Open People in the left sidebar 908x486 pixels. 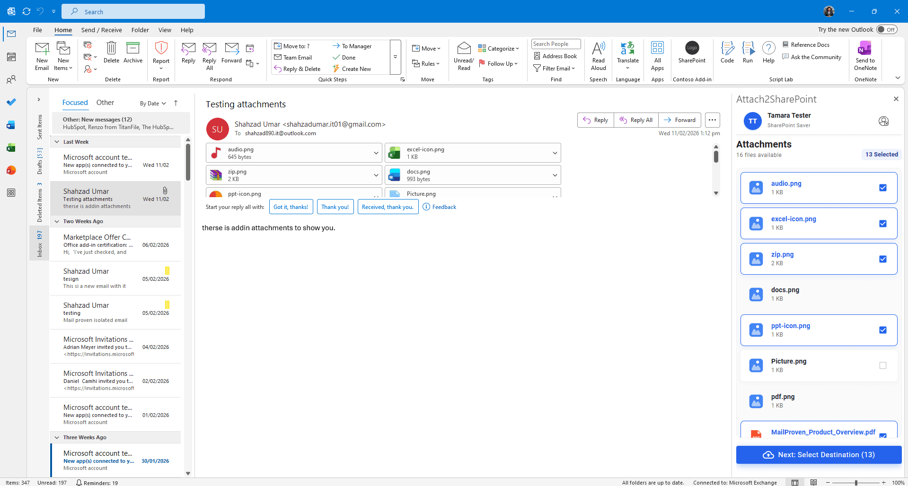(11, 79)
